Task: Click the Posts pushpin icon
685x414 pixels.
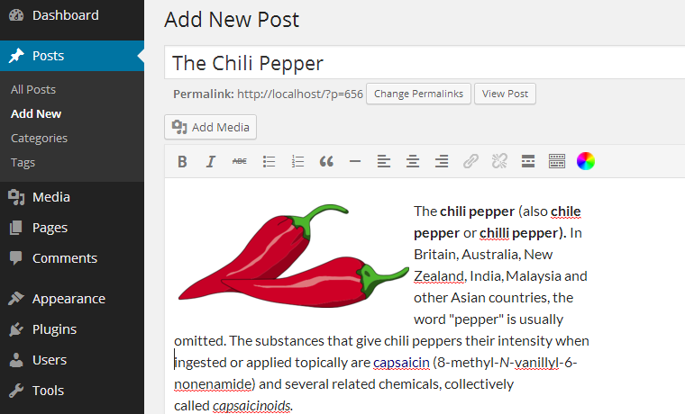Action: click(16, 56)
